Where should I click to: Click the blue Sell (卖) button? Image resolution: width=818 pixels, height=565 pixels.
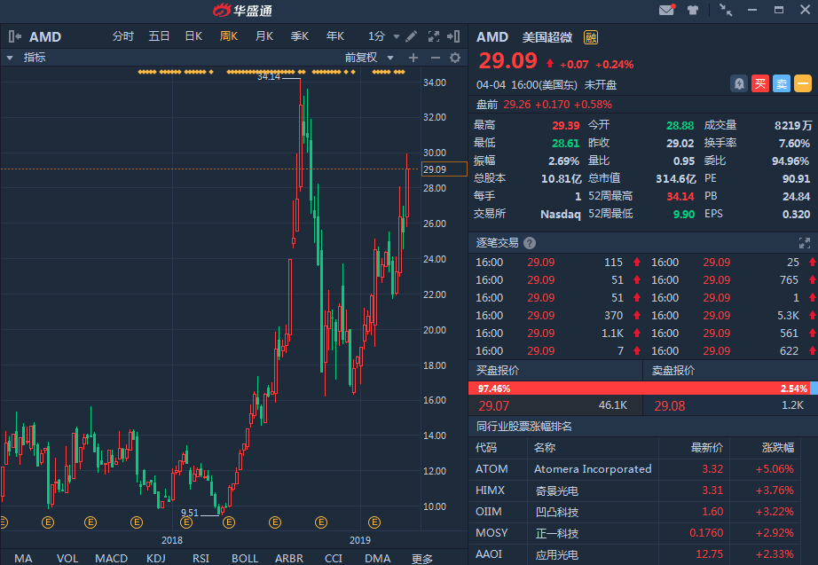coord(782,83)
